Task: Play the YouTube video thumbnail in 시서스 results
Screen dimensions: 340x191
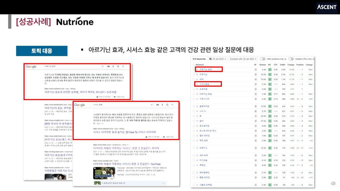Action: point(104,173)
